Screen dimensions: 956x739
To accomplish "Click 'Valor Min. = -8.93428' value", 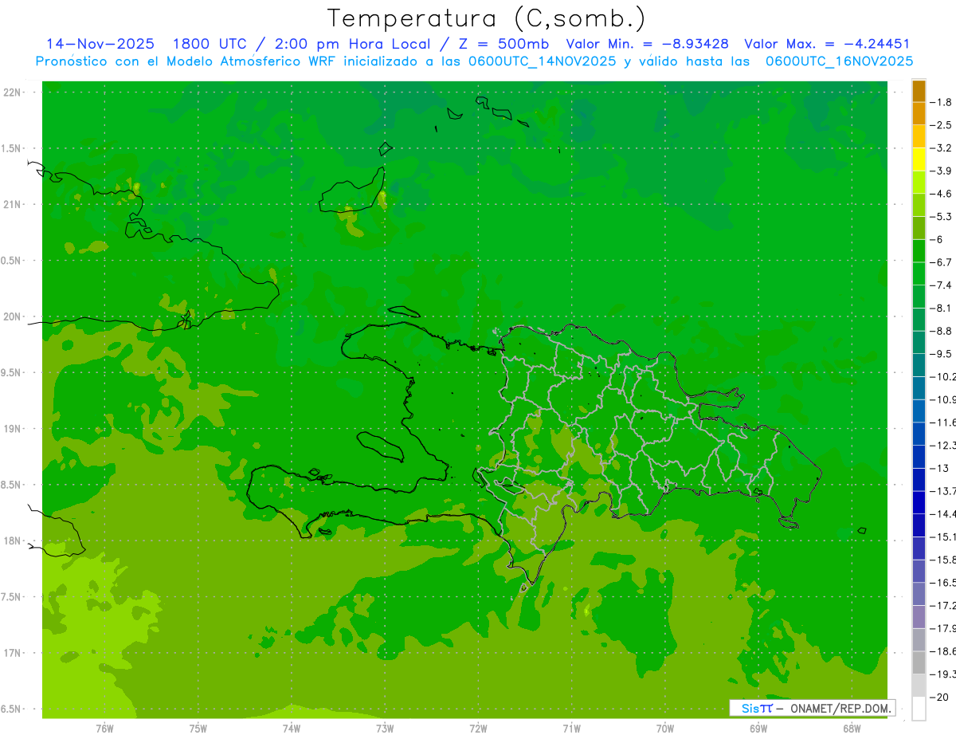I will click(x=647, y=44).
